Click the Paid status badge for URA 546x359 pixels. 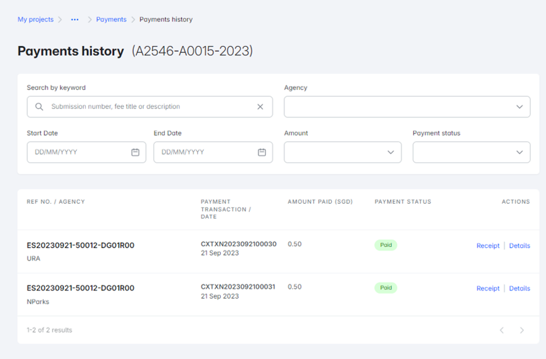pos(386,245)
